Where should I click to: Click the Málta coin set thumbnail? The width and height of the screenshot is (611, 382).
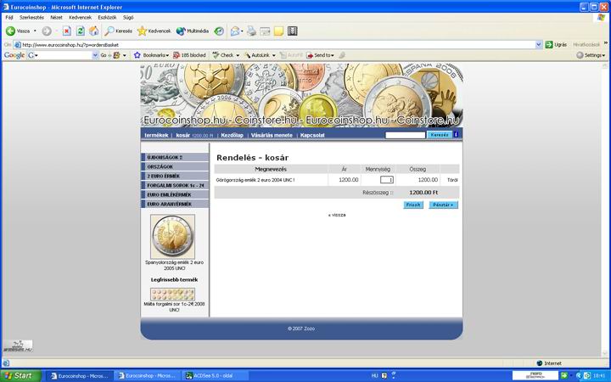pos(172,295)
